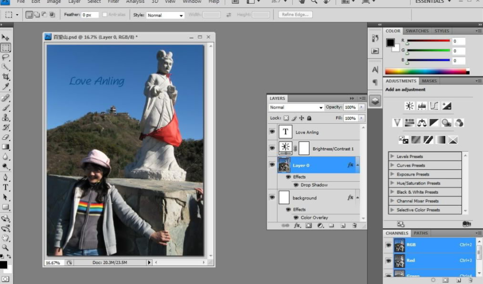Viewport: 483px width, 284px height.
Task: Toggle Drop Shadow effect visibility
Action: tap(296, 185)
